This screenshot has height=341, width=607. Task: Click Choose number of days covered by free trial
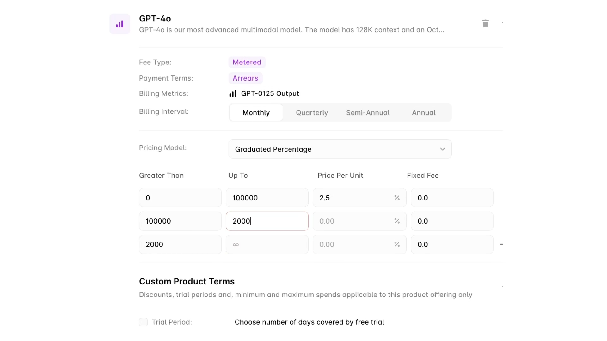(x=309, y=322)
